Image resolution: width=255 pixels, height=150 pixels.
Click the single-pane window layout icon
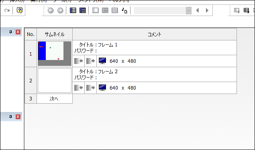click(96, 10)
